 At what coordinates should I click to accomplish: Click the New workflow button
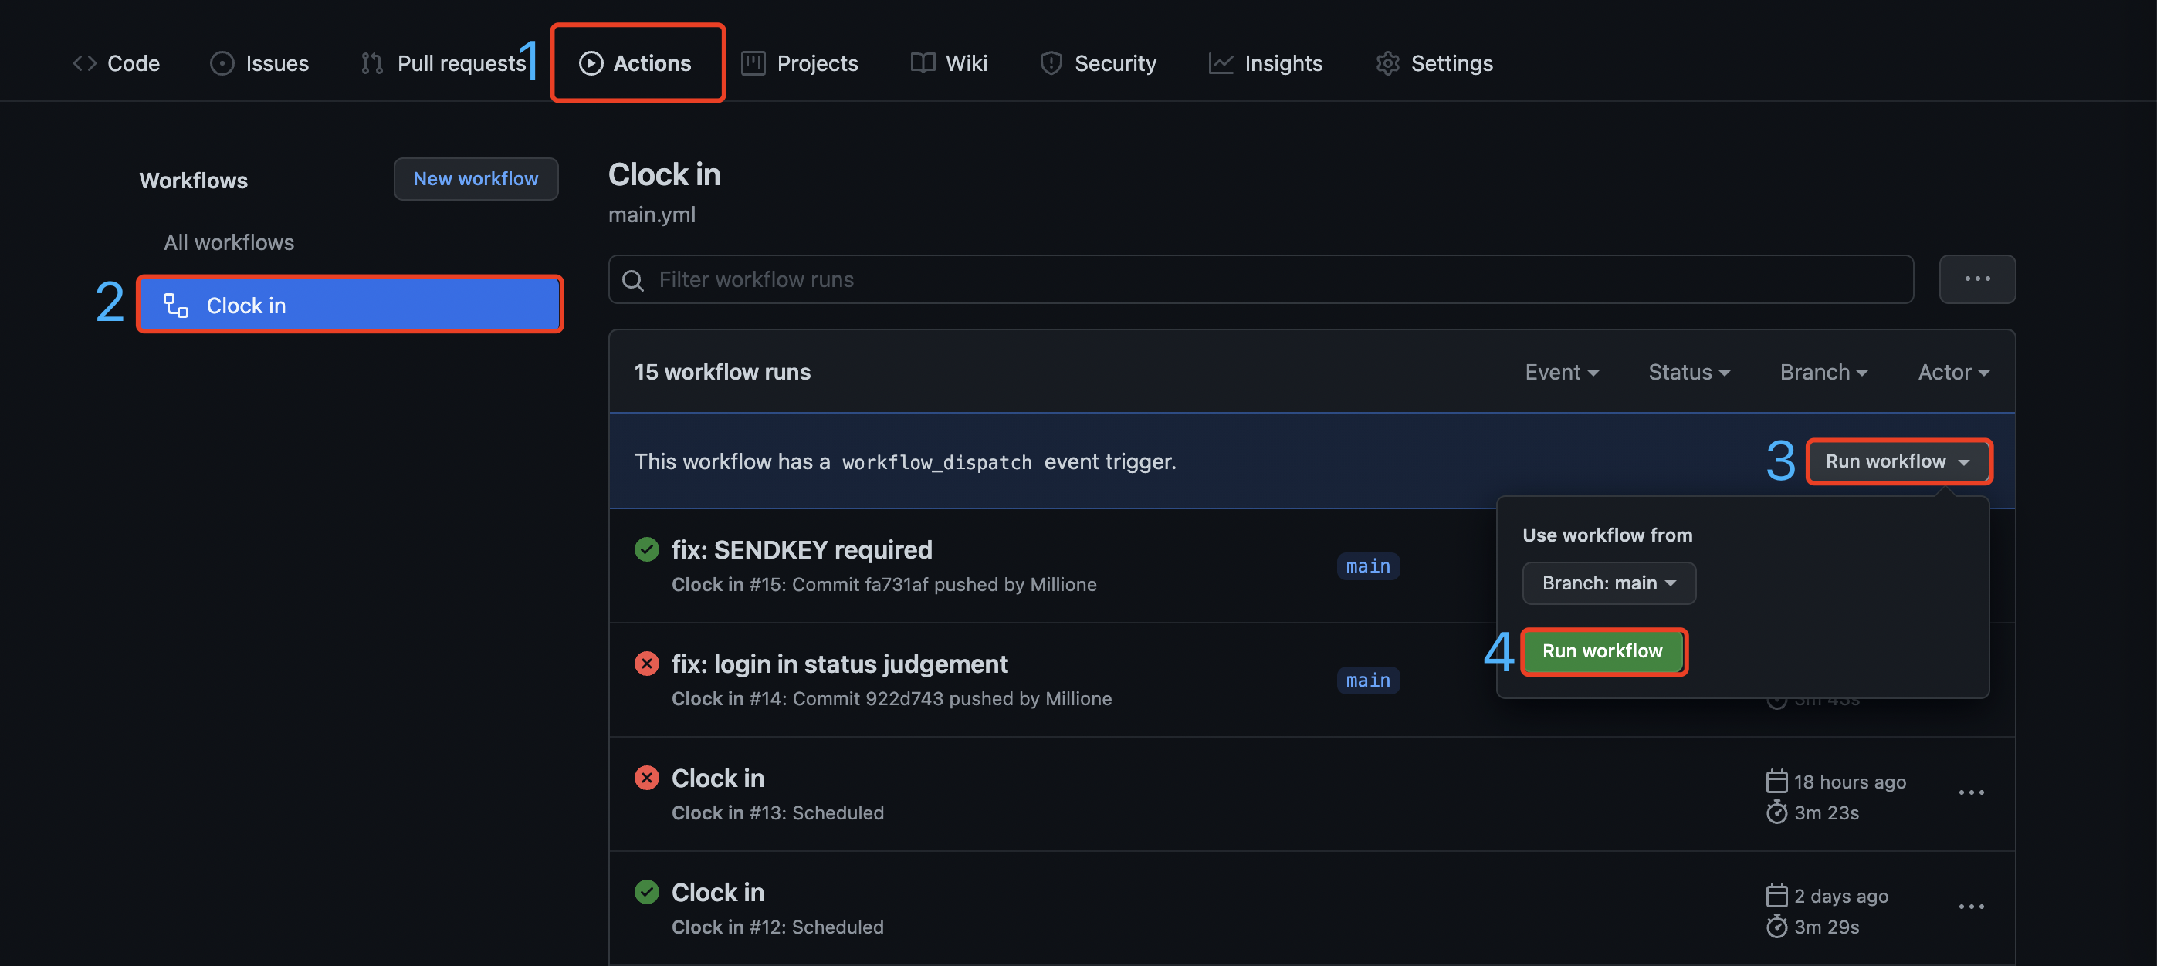[475, 179]
